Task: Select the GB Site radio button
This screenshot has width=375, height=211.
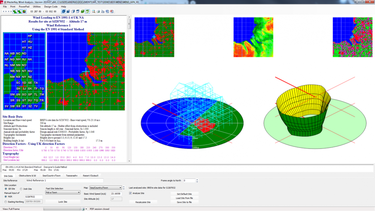Action: click(6, 189)
